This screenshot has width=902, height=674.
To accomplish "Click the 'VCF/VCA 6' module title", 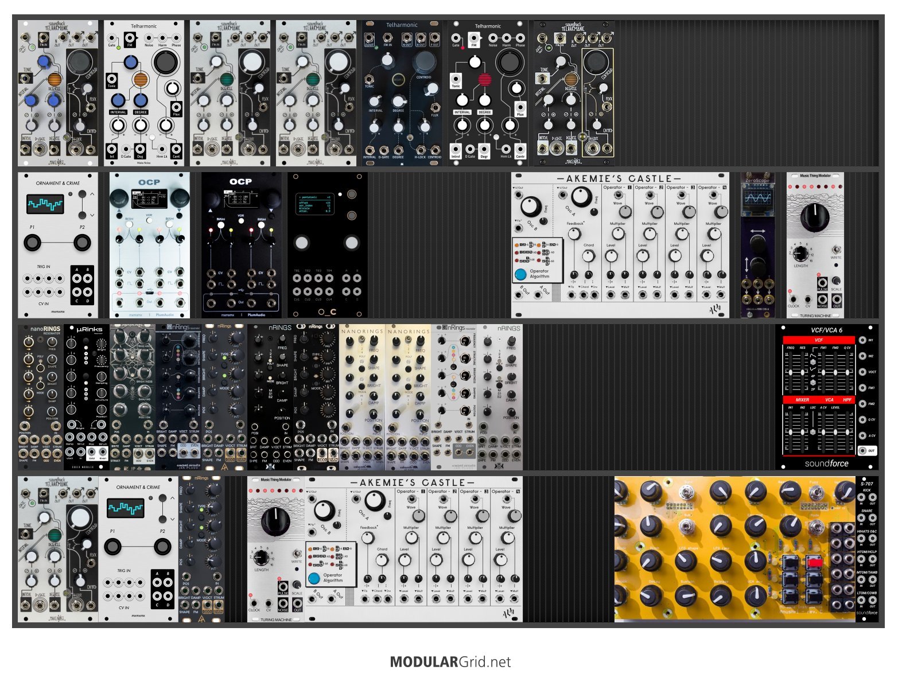I will click(x=827, y=330).
